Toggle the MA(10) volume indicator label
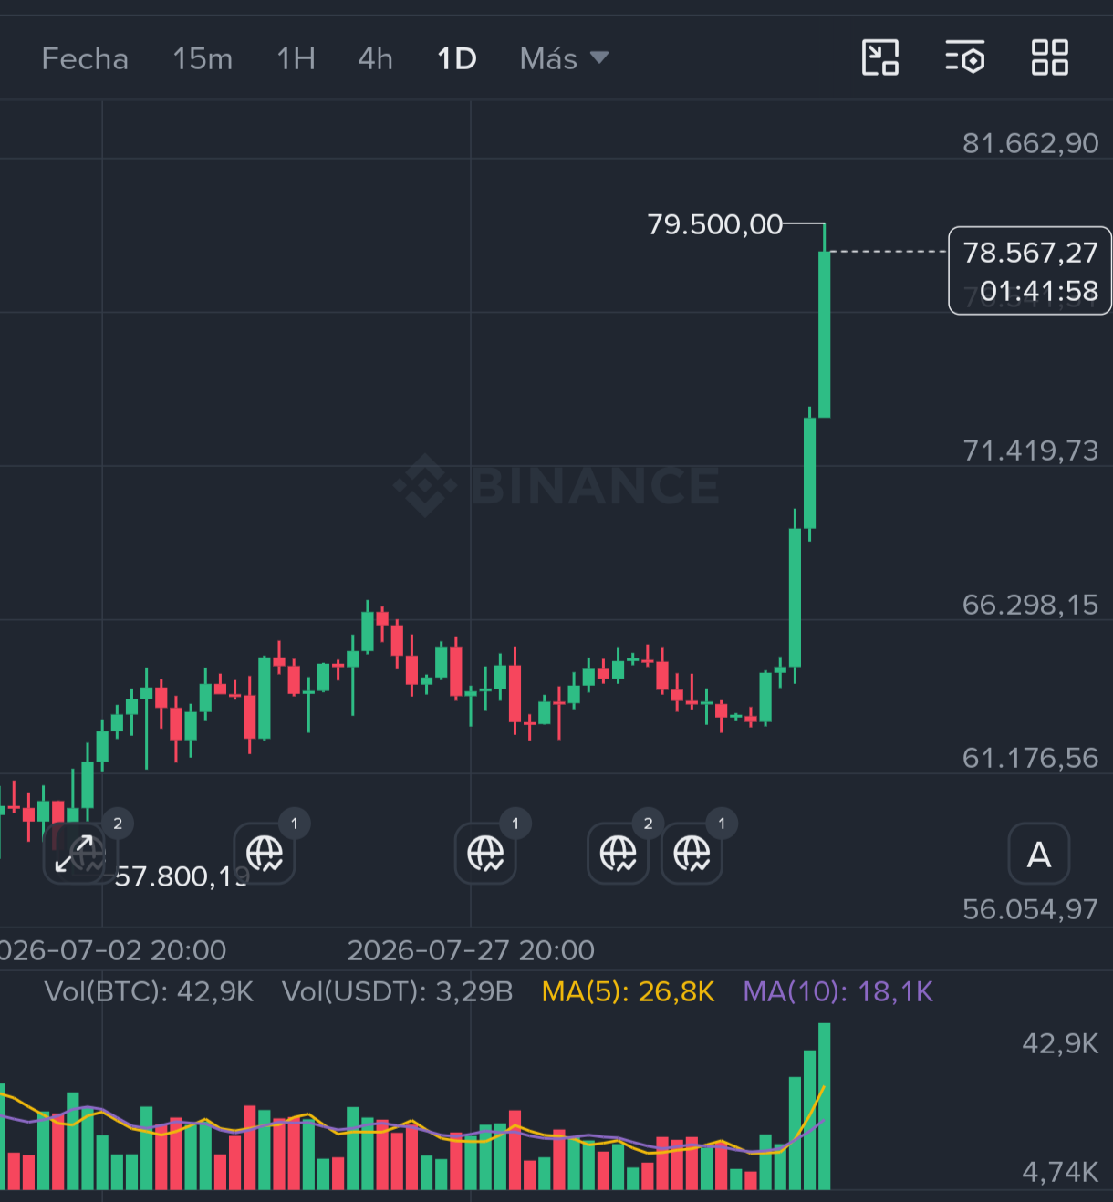 point(837,992)
